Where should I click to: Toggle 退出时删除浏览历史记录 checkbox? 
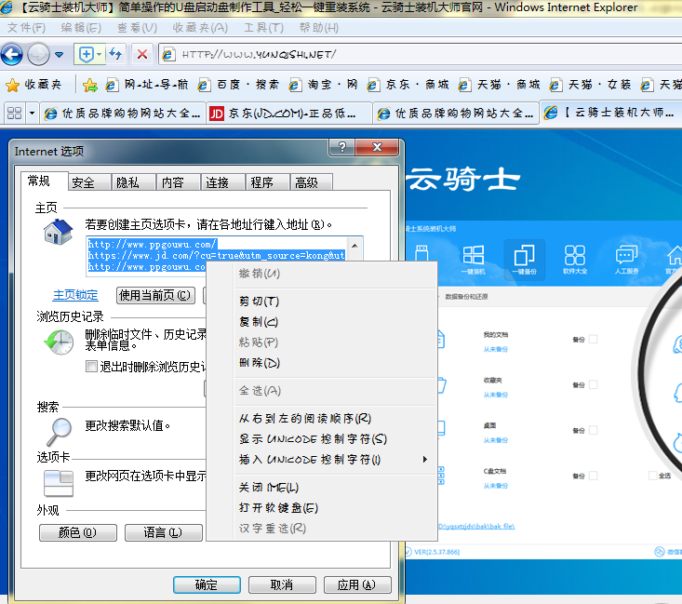pos(91,367)
